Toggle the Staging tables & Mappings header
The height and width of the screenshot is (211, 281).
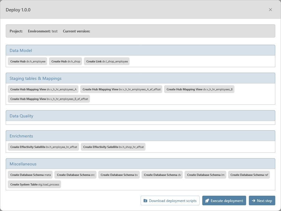(140, 78)
